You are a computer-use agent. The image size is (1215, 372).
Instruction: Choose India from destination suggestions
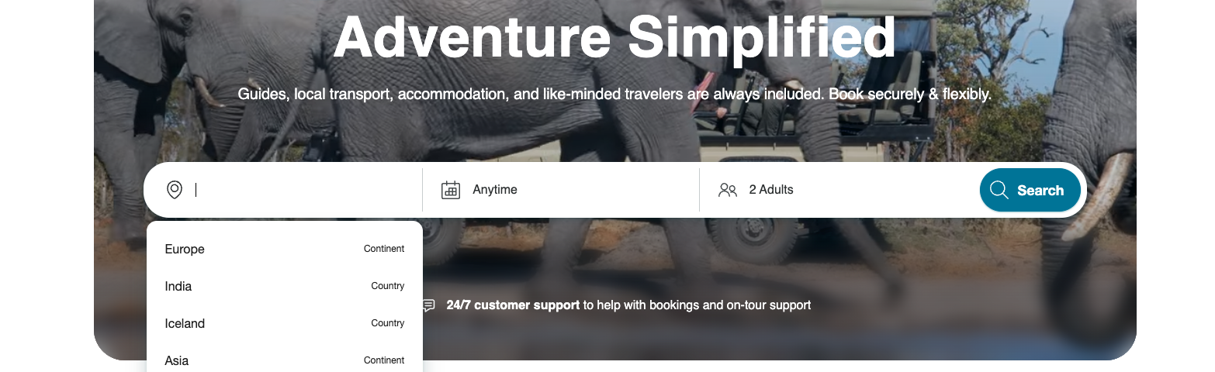coord(178,286)
